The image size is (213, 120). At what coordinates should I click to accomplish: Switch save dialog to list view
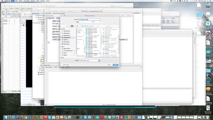pos(70,26)
